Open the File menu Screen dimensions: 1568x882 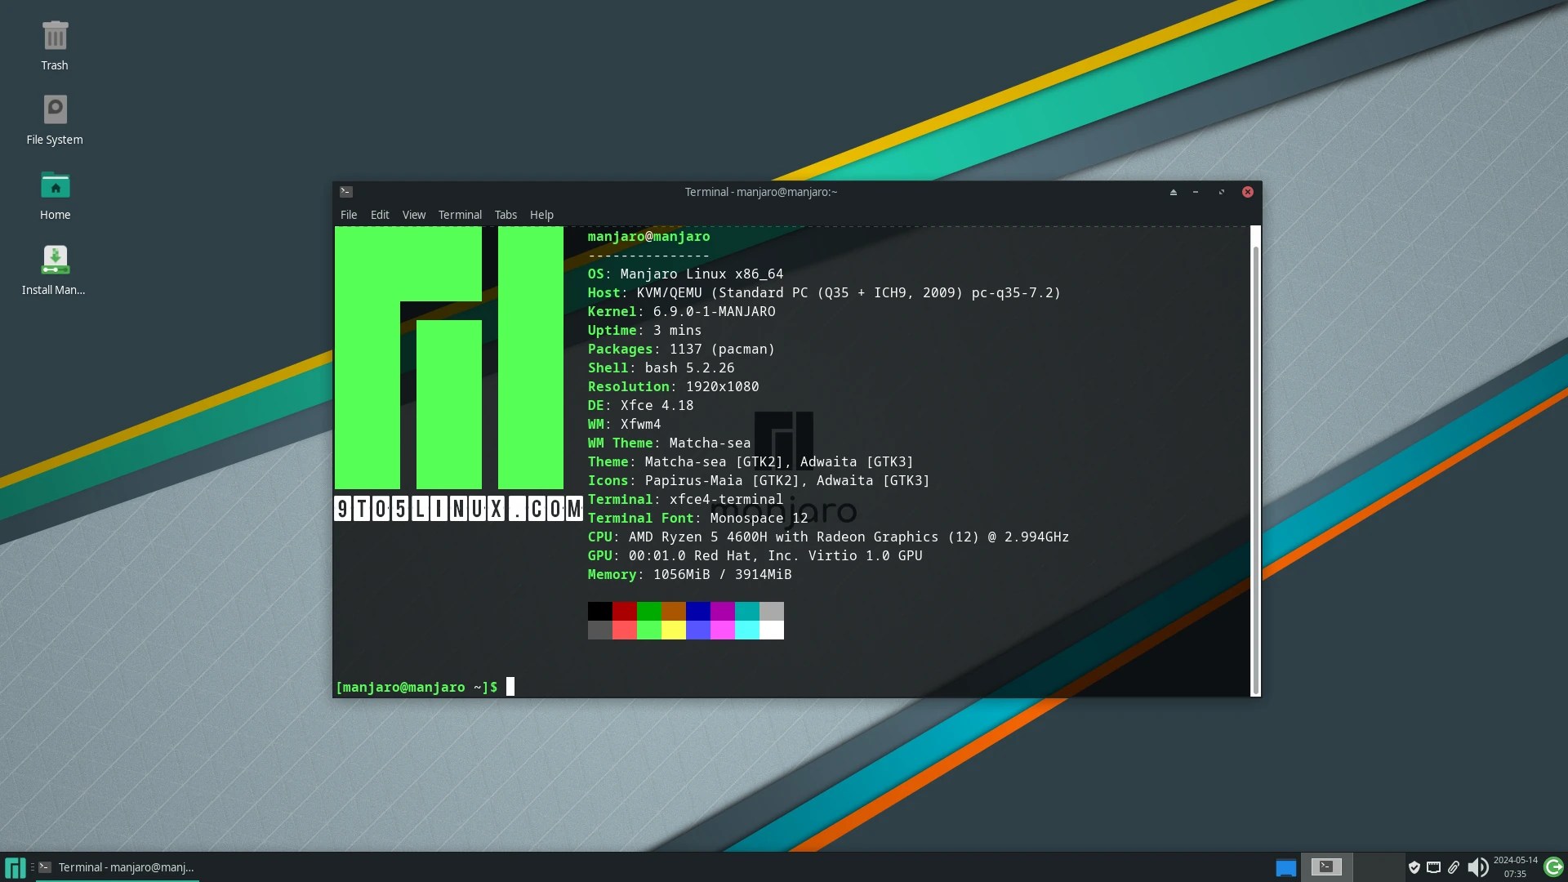tap(349, 215)
